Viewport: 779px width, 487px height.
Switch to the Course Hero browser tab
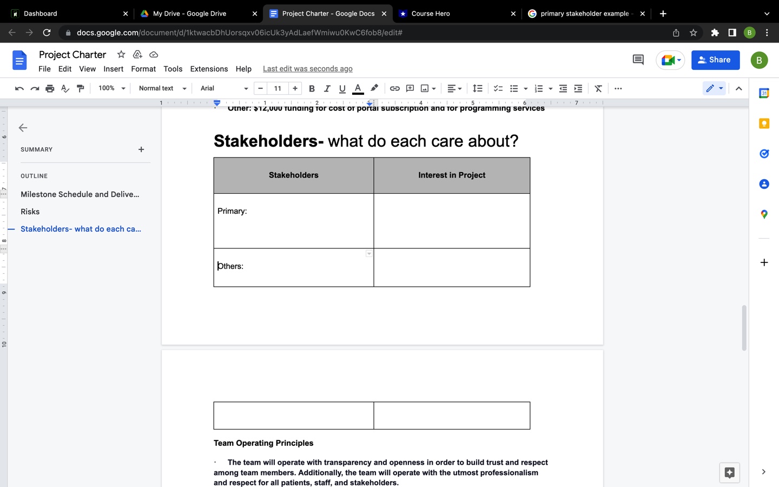[x=457, y=14]
